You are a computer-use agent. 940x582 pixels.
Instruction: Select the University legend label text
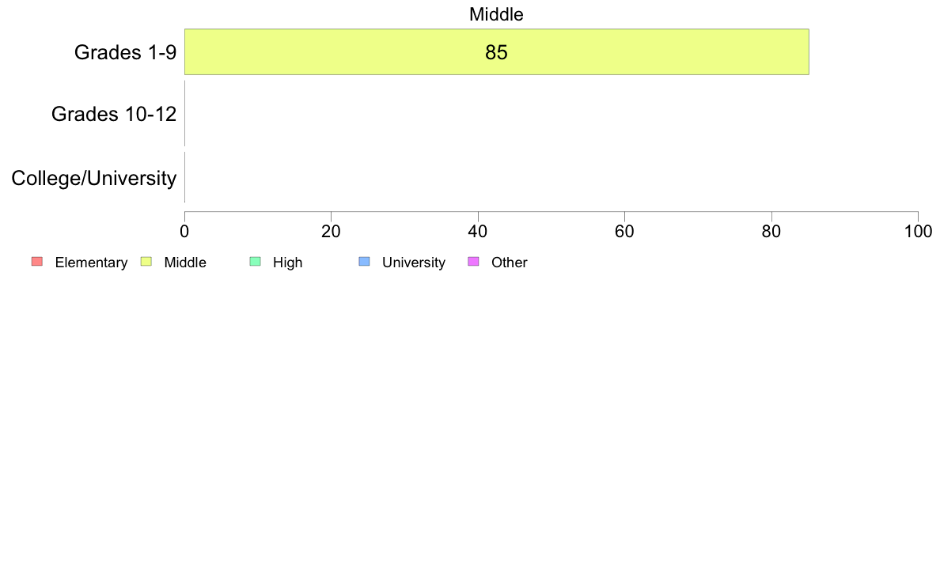tap(413, 263)
